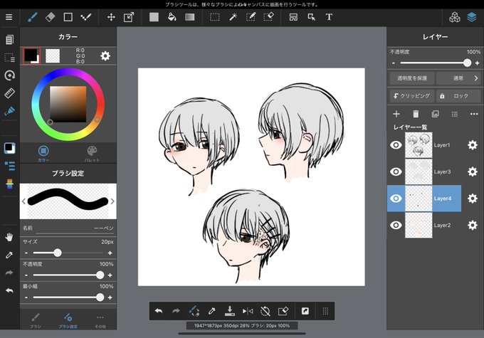Click the クリッピング button
484x338 pixels.
point(412,96)
